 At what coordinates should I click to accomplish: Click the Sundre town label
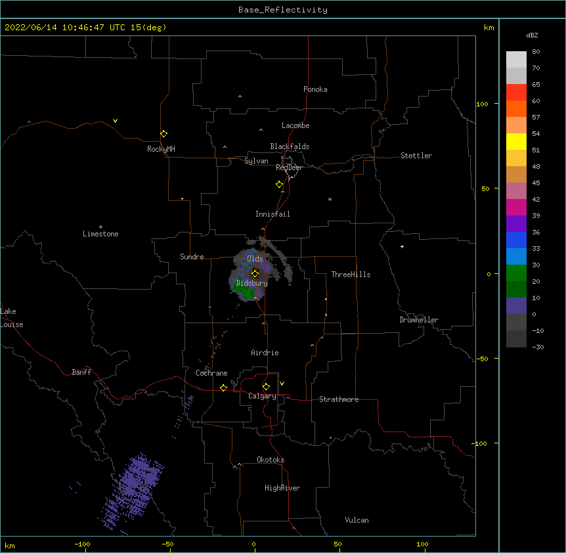tap(192, 257)
